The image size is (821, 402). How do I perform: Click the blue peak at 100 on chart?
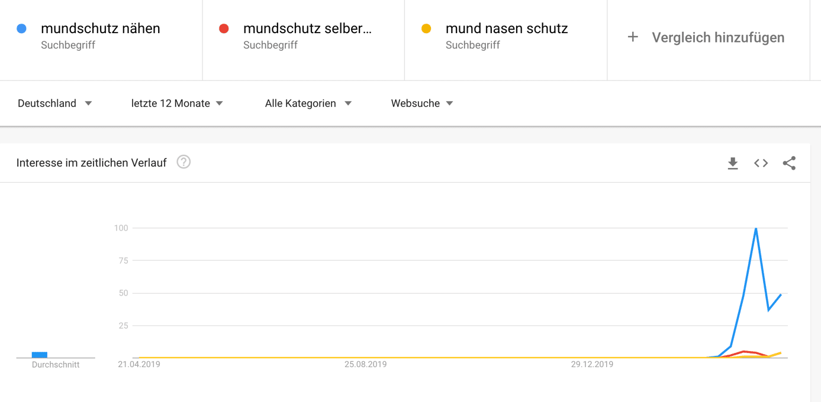point(756,228)
